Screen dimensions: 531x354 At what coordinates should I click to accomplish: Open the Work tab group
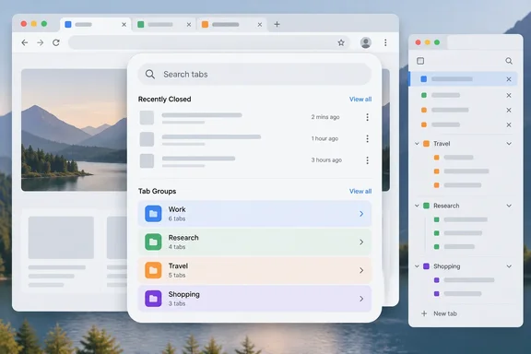coord(254,214)
